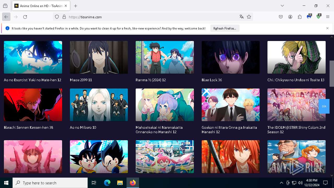
Task: Open the pink-haired girl with guns thumbnail
Action: (x=33, y=157)
